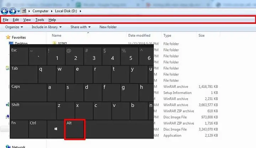Tap the c key on on-screen keyboard

102,111
